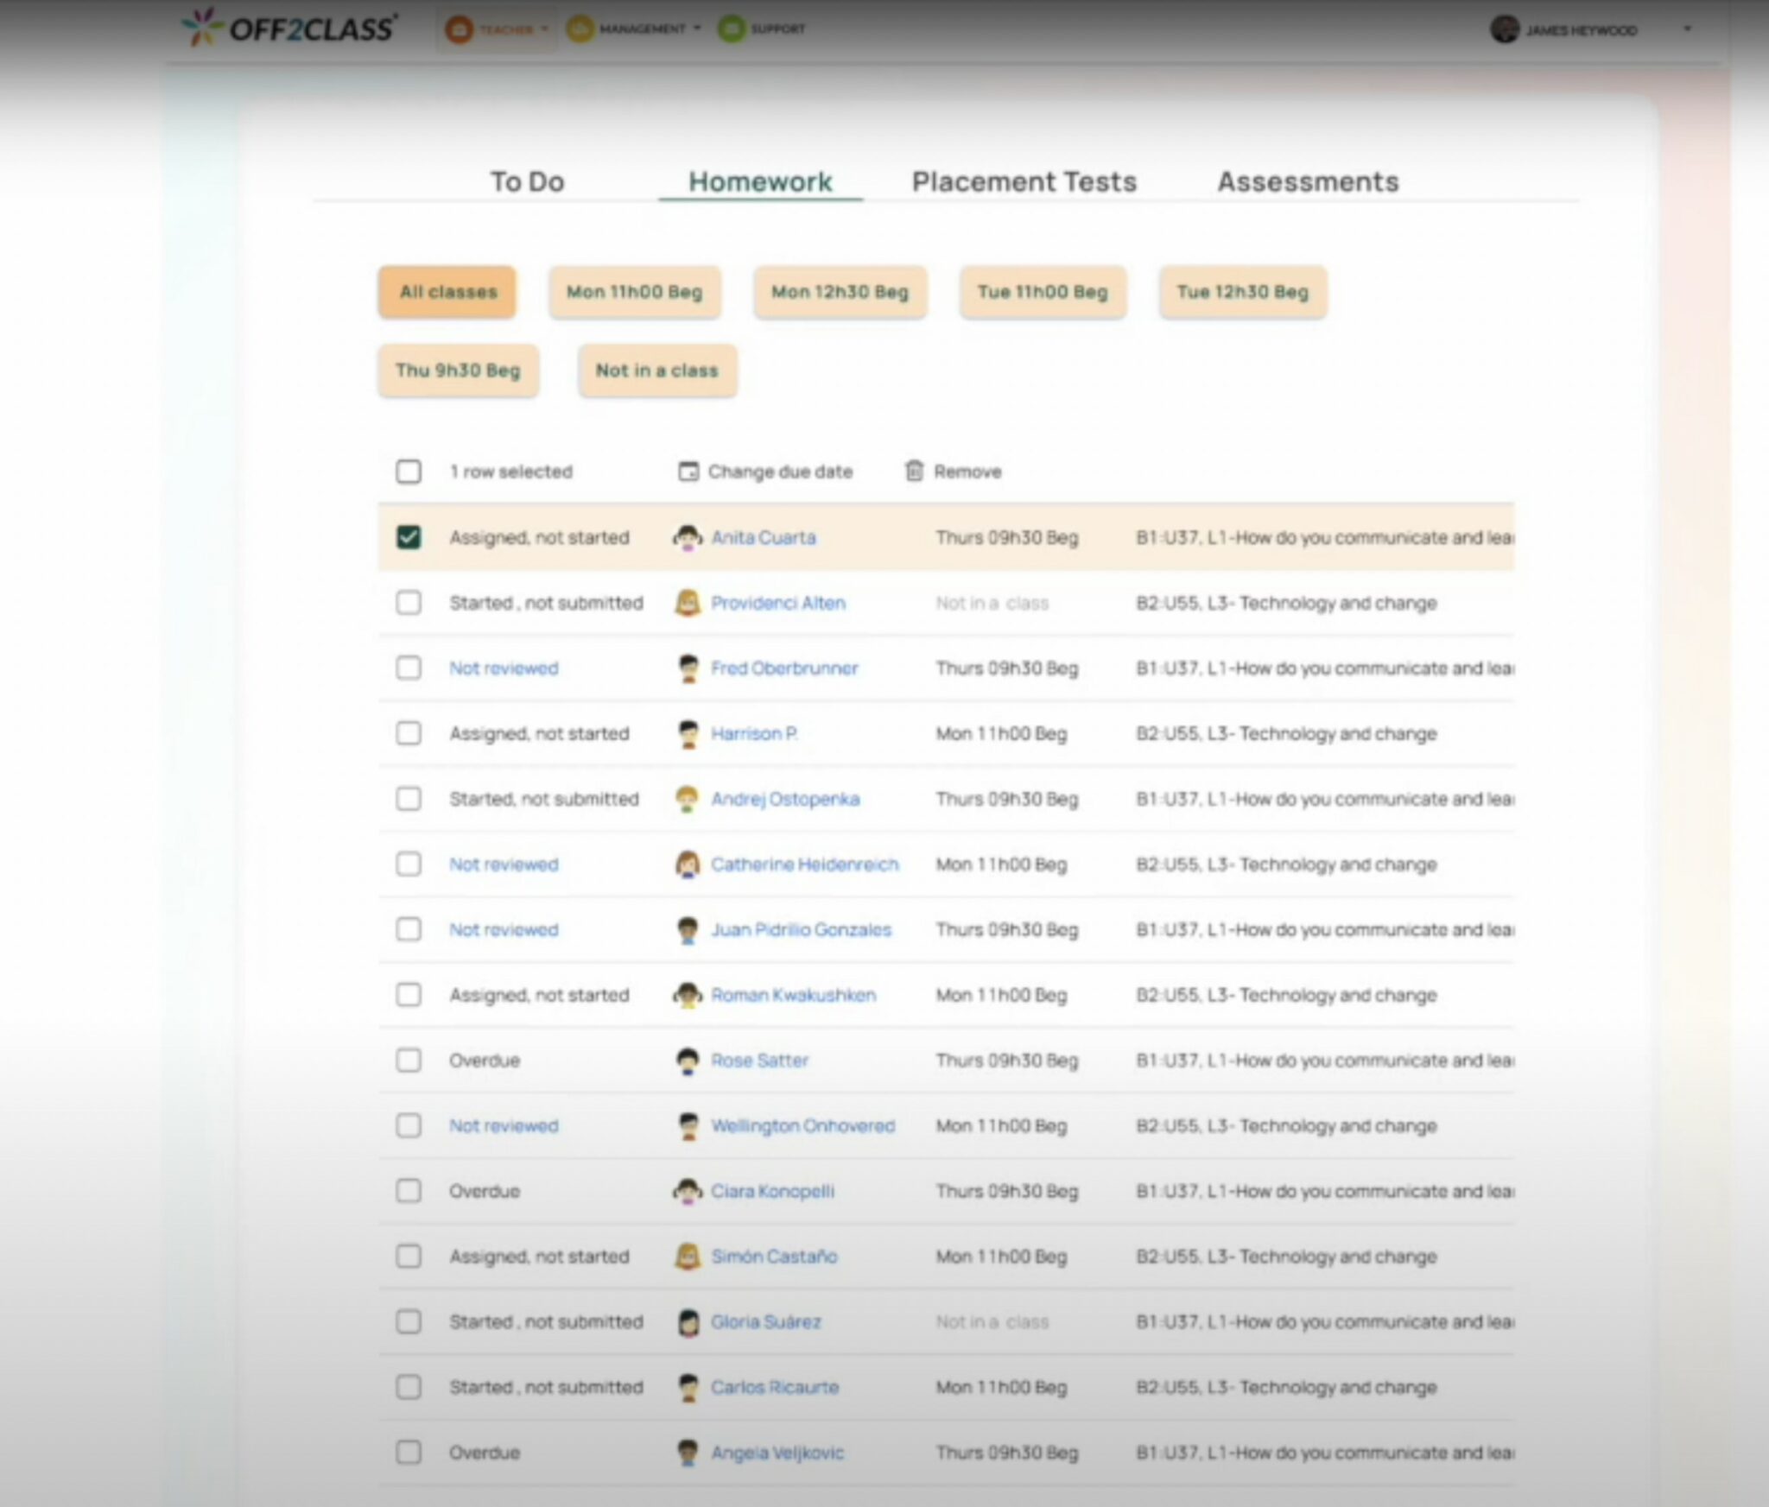The image size is (1769, 1507).
Task: Click James Heywood's profile picture
Action: click(x=1504, y=29)
